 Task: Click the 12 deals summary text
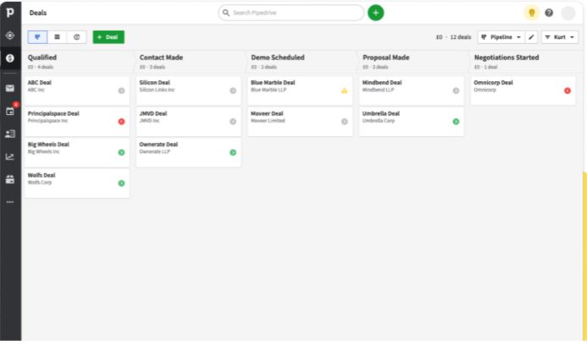461,37
